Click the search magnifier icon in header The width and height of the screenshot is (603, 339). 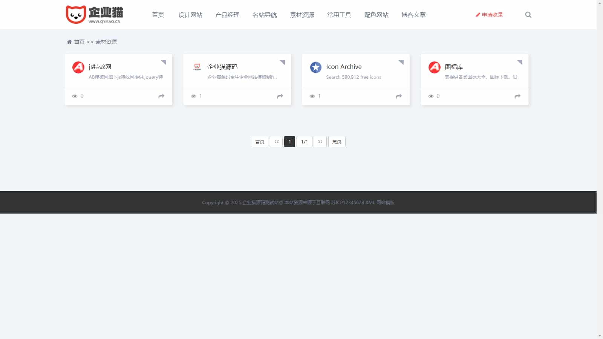coord(528,15)
